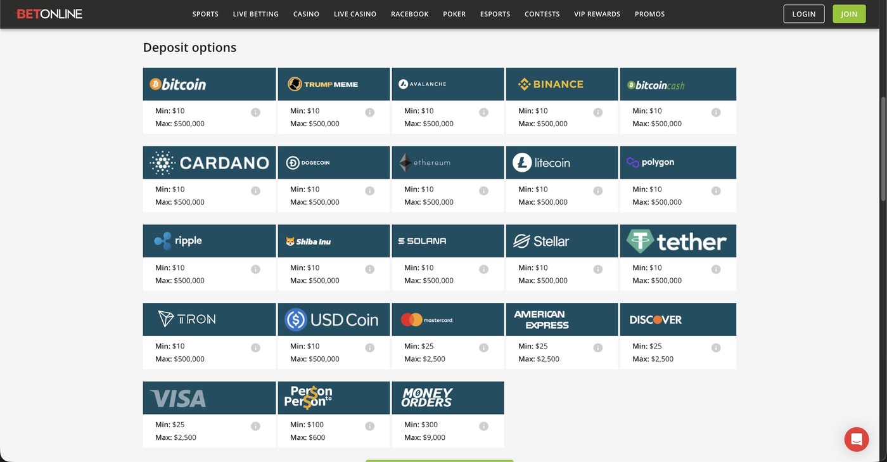Viewport: 887px width, 462px height.
Task: Open the Visa deposit info icon
Action: (255, 427)
